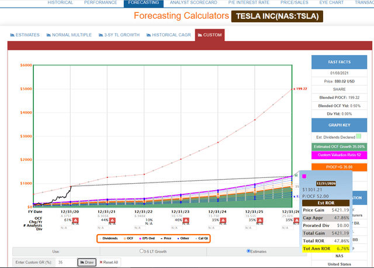Click the Enter Custom GR input field

(66, 262)
